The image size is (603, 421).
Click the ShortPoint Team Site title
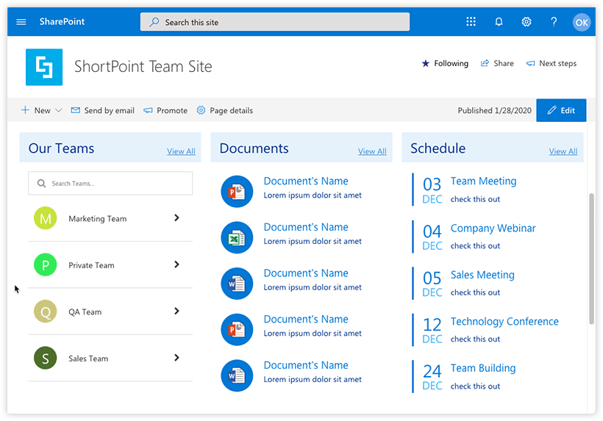(143, 66)
